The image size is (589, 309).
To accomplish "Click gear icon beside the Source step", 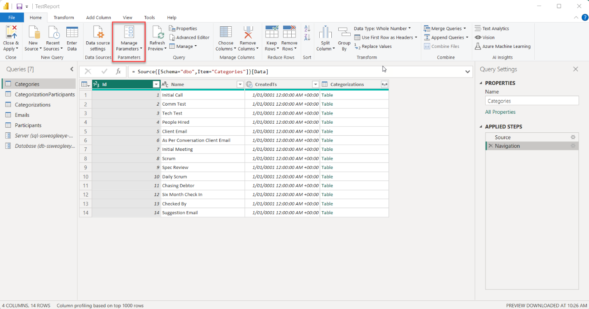I will [x=573, y=137].
